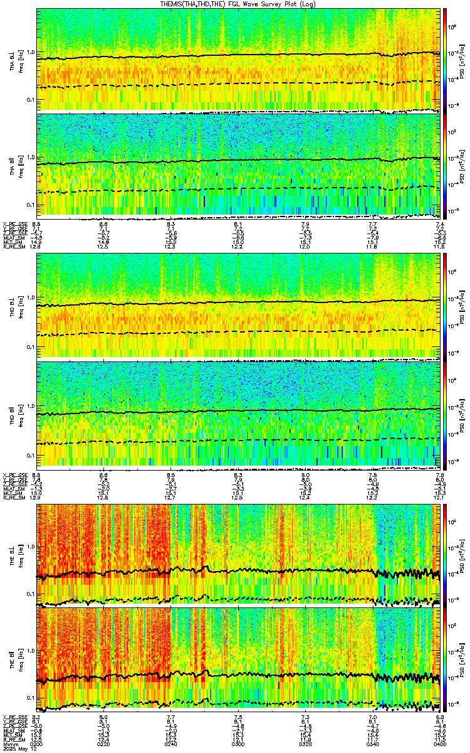The width and height of the screenshot is (470, 753).
Task: Click the R_RE_SM row label under THA panels
Action: pyautogui.click(x=13, y=247)
